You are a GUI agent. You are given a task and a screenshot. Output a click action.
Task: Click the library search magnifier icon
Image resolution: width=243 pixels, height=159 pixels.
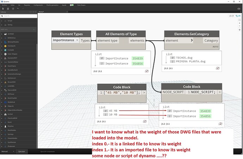coord(2,16)
